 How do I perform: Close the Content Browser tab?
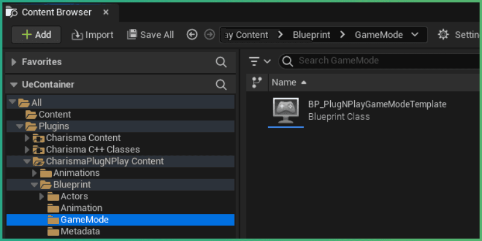click(x=106, y=12)
